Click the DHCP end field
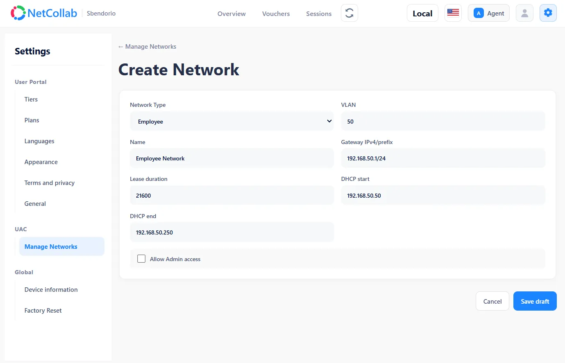The width and height of the screenshot is (565, 363). [x=232, y=232]
